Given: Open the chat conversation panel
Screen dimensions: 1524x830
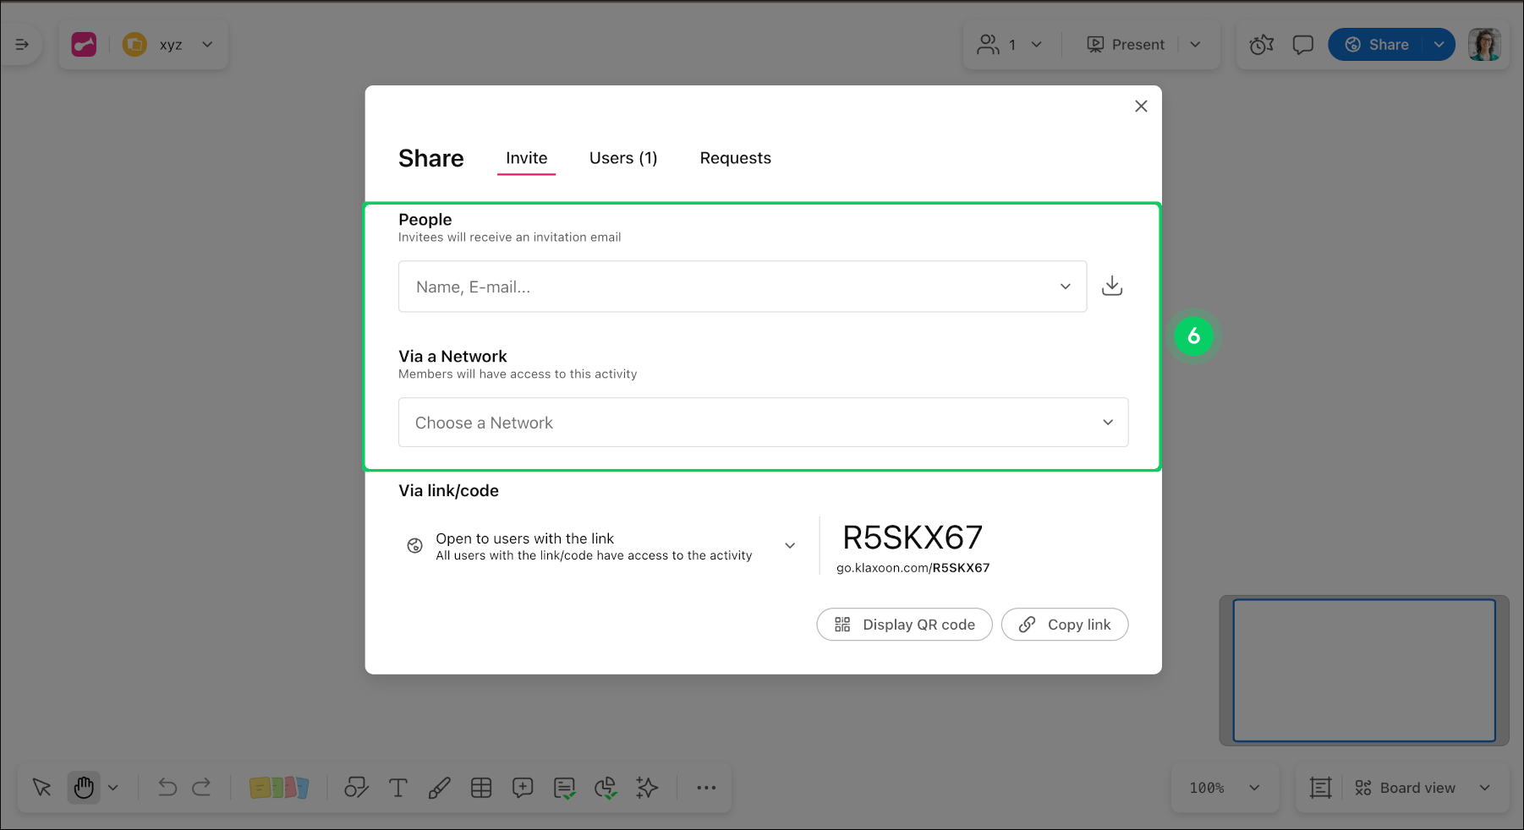Looking at the screenshot, I should click(x=1302, y=44).
